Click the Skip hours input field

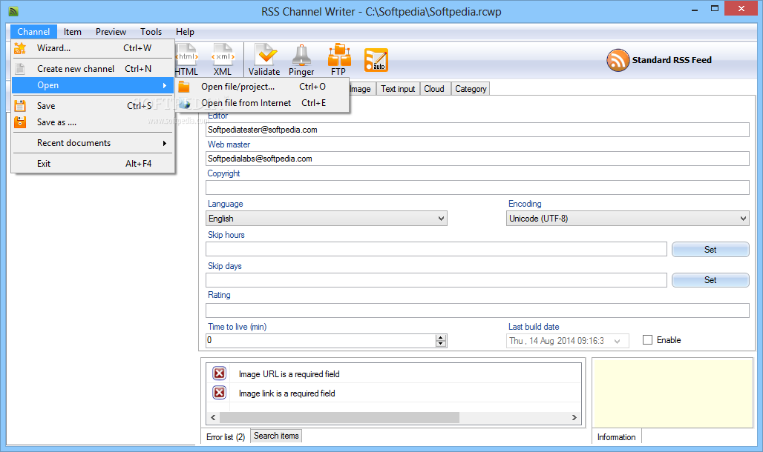(436, 249)
